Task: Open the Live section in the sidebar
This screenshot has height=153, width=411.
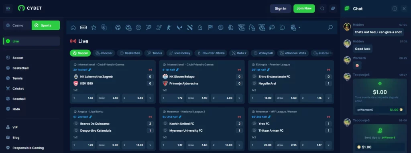Action: click(x=32, y=41)
